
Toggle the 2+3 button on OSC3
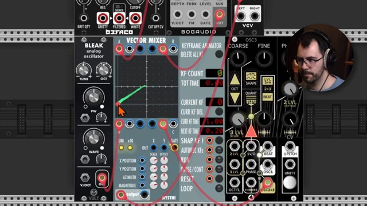268,89
